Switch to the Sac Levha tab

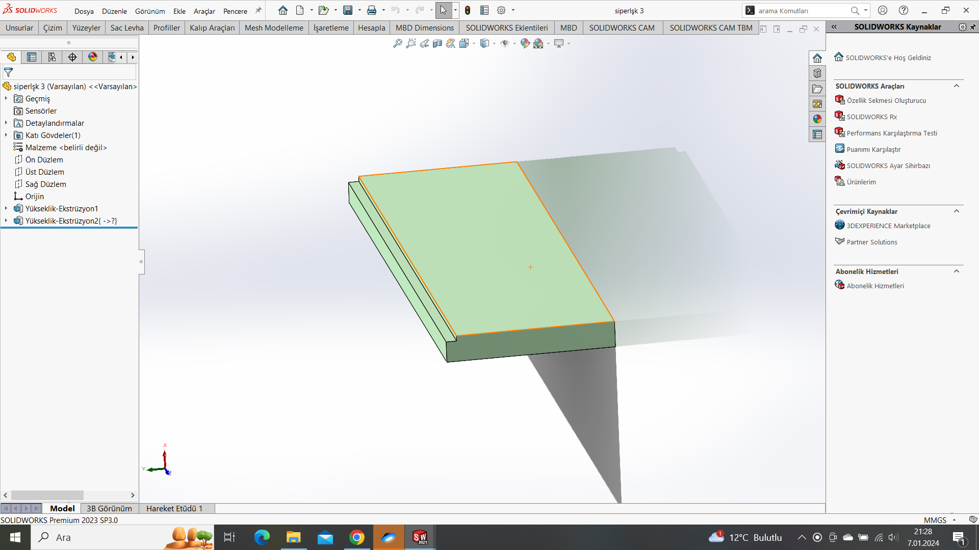[x=127, y=28]
